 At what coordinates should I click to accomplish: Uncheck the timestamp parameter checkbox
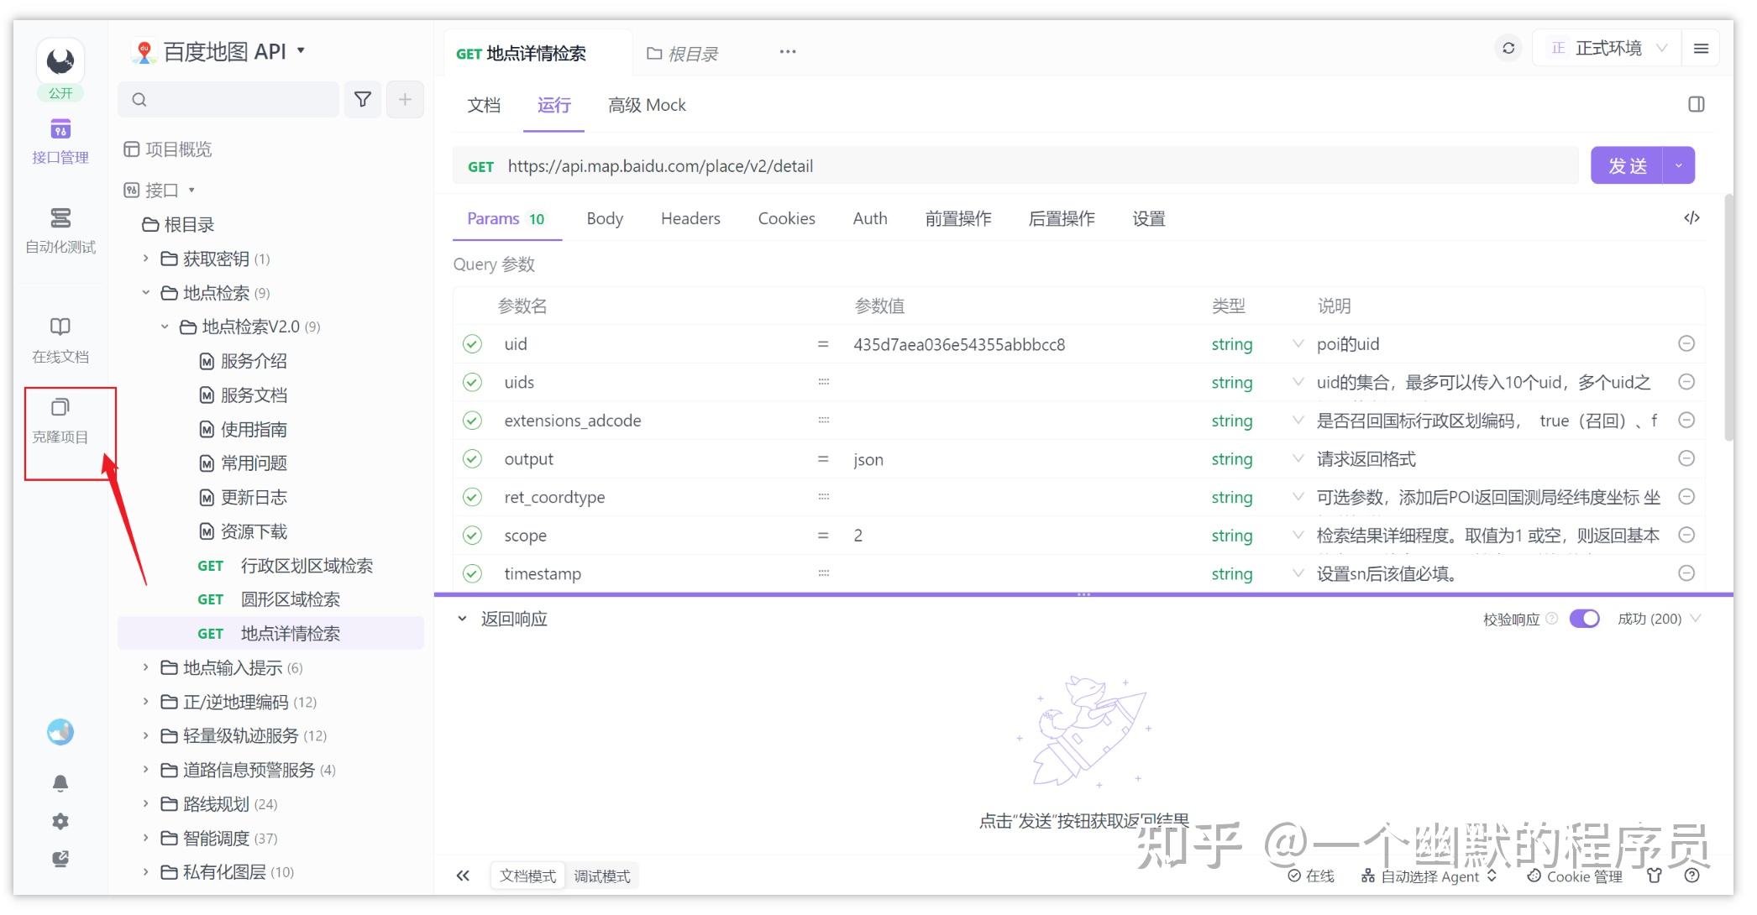[x=473, y=573]
